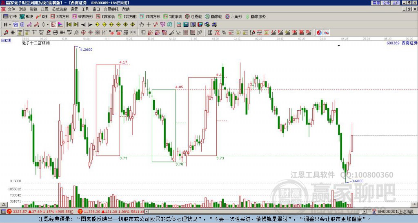418x223 pixels.
Task: Click the 板块 sector toolbar button
Action: [x=26, y=16]
